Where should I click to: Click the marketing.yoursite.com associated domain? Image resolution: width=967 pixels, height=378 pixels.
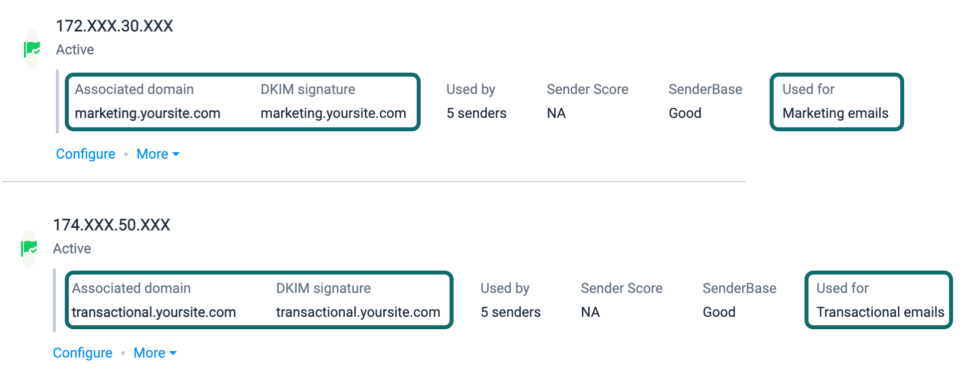pyautogui.click(x=148, y=113)
